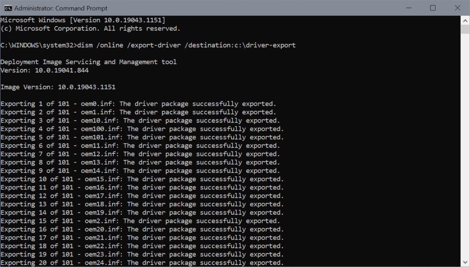Select the Image Version 10.0.19043.1151 line
The height and width of the screenshot is (267, 470).
(x=57, y=87)
